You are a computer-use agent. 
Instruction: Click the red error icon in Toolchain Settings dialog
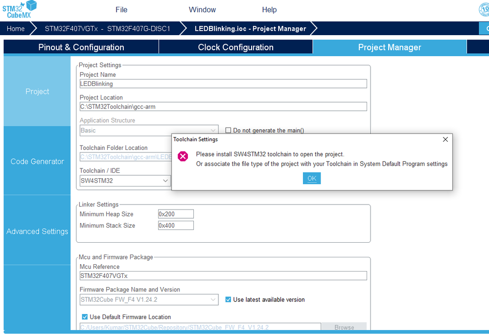coord(183,156)
